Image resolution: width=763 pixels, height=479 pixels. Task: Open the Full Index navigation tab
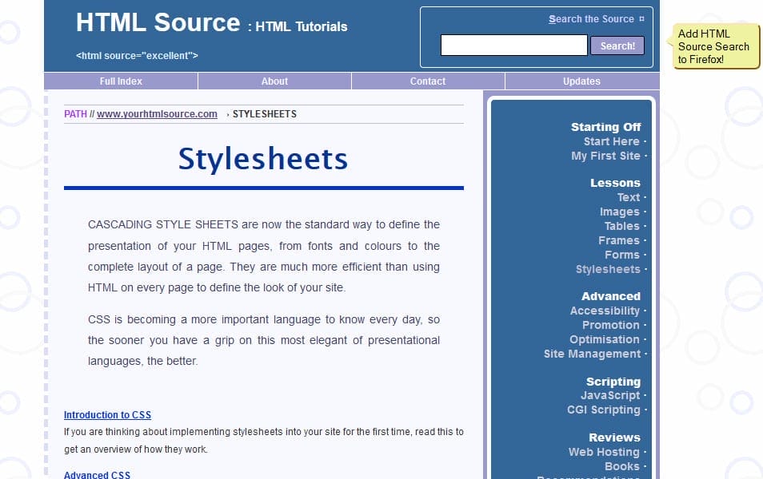pyautogui.click(x=120, y=81)
